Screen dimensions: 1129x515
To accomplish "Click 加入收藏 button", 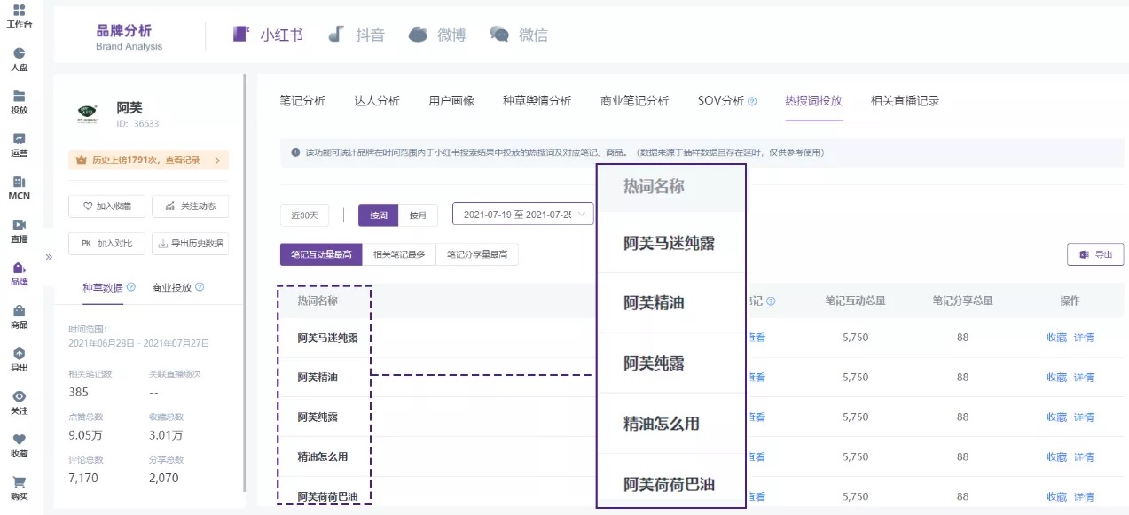I will click(x=107, y=207).
